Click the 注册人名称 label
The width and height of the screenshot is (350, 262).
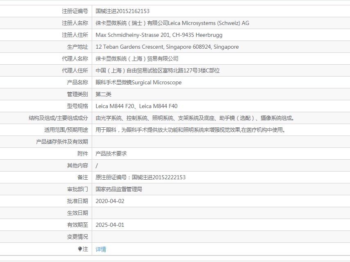[75, 23]
